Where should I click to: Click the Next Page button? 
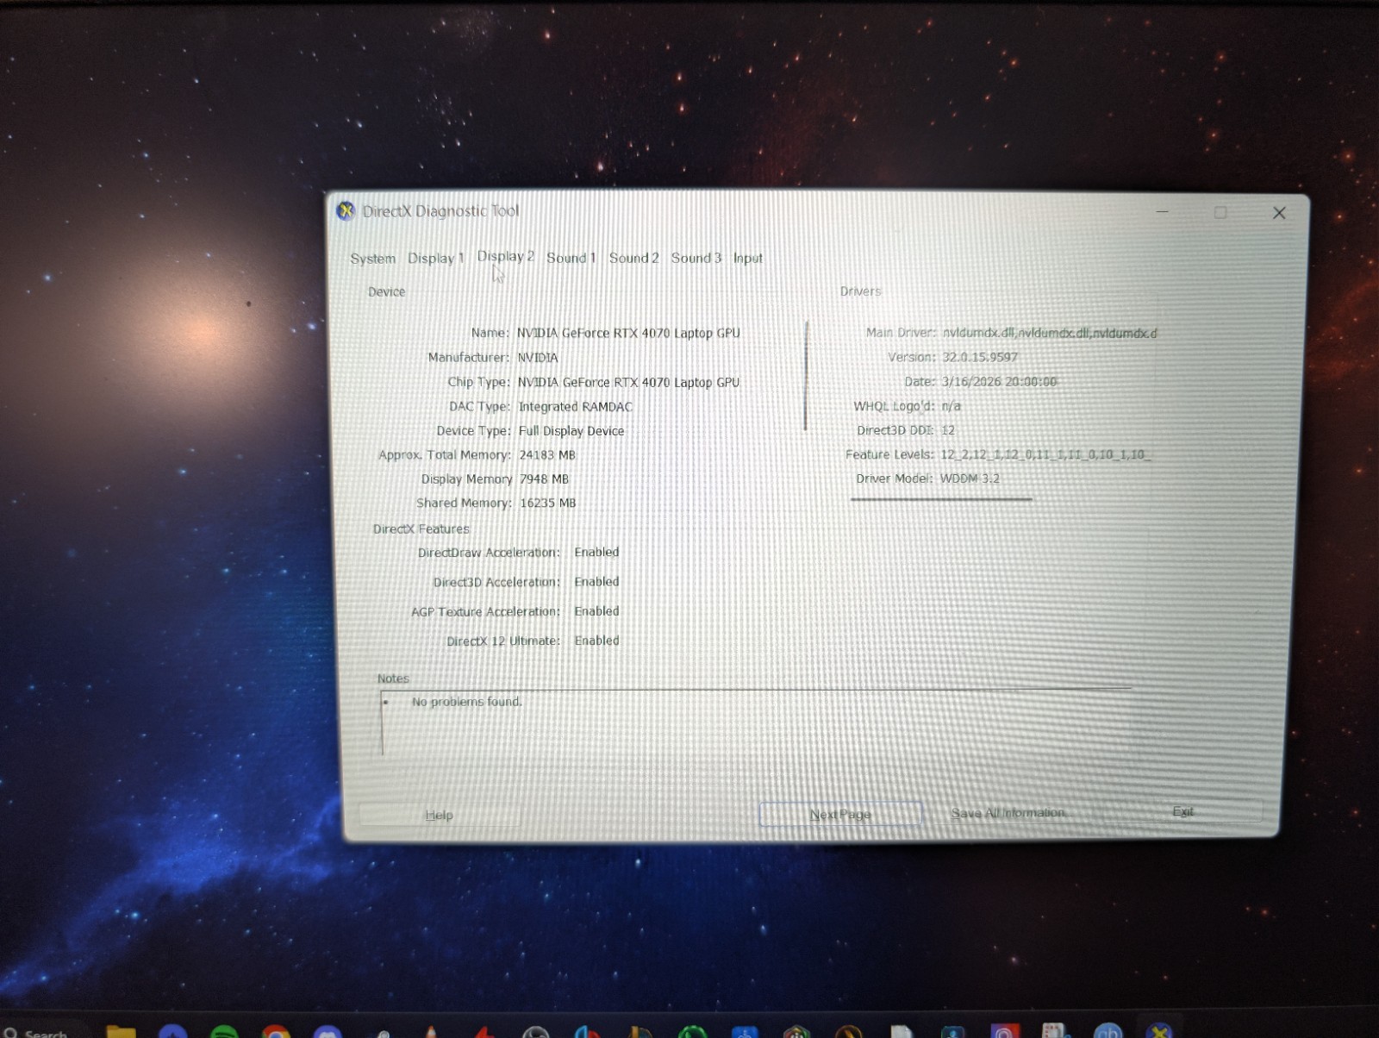tap(840, 814)
